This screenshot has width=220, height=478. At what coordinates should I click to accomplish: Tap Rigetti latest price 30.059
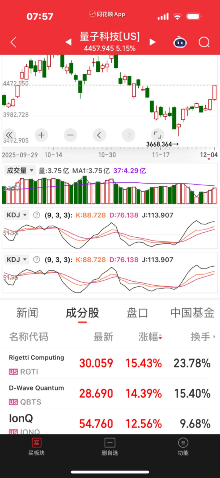[x=96, y=363]
